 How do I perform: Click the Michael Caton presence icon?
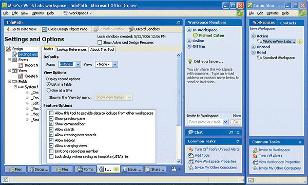[195, 35]
